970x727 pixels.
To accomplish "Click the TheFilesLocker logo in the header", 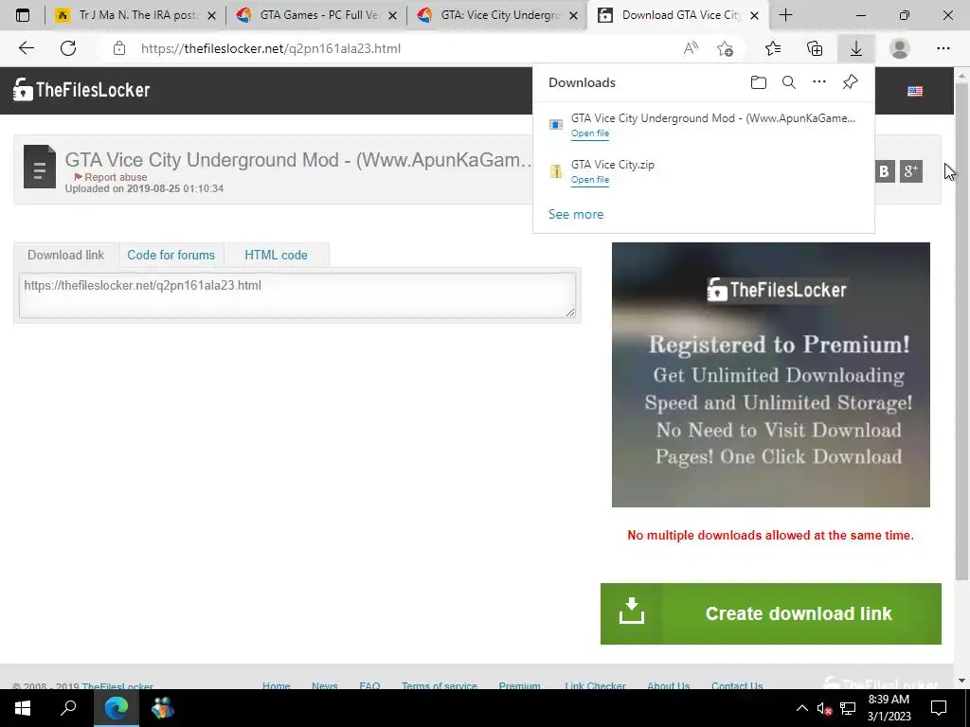I will click(x=81, y=90).
